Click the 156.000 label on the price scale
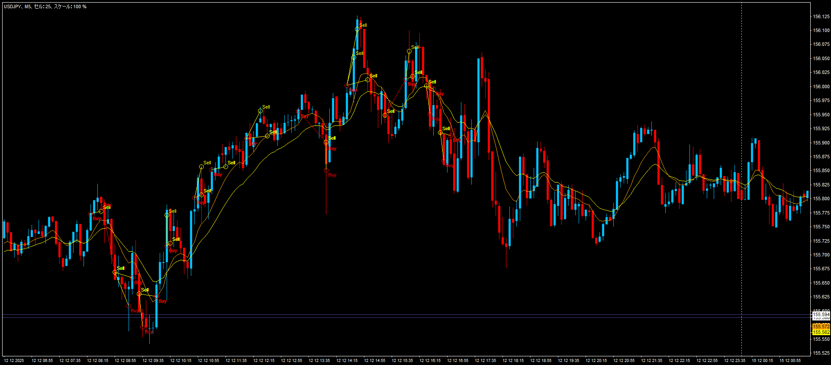The width and height of the screenshot is (831, 365). pyautogui.click(x=821, y=86)
